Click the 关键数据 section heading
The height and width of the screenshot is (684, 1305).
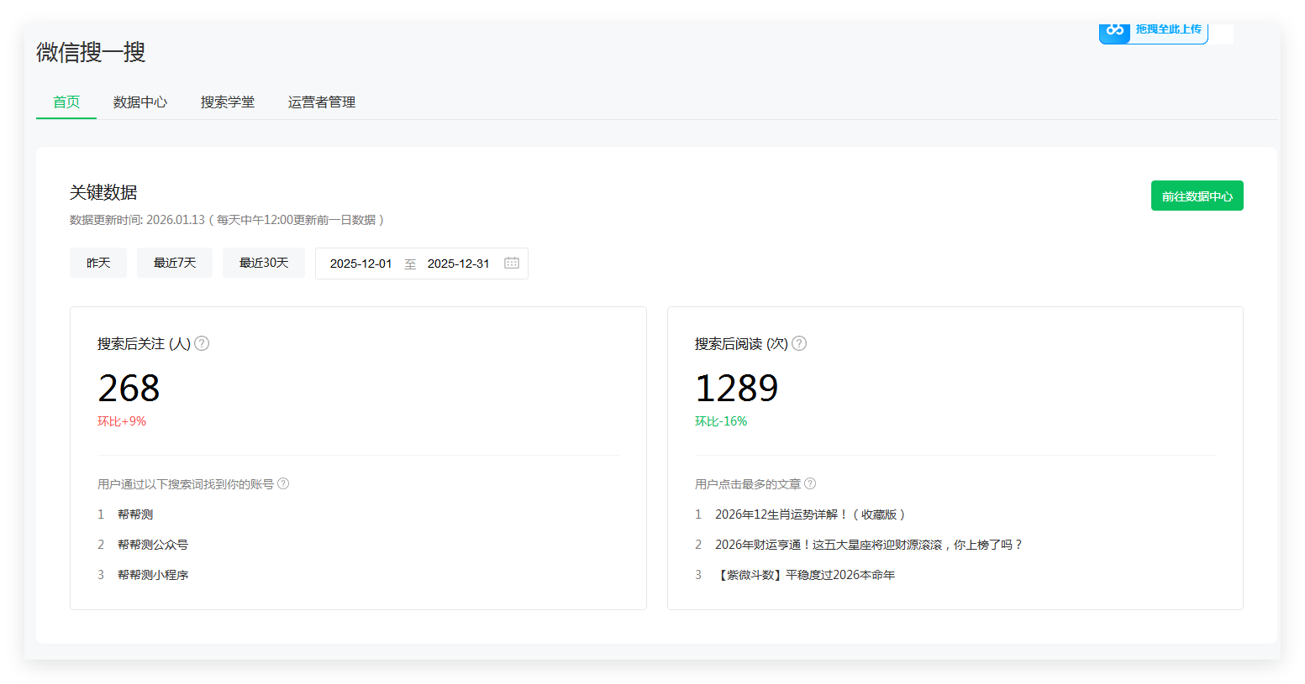point(103,192)
